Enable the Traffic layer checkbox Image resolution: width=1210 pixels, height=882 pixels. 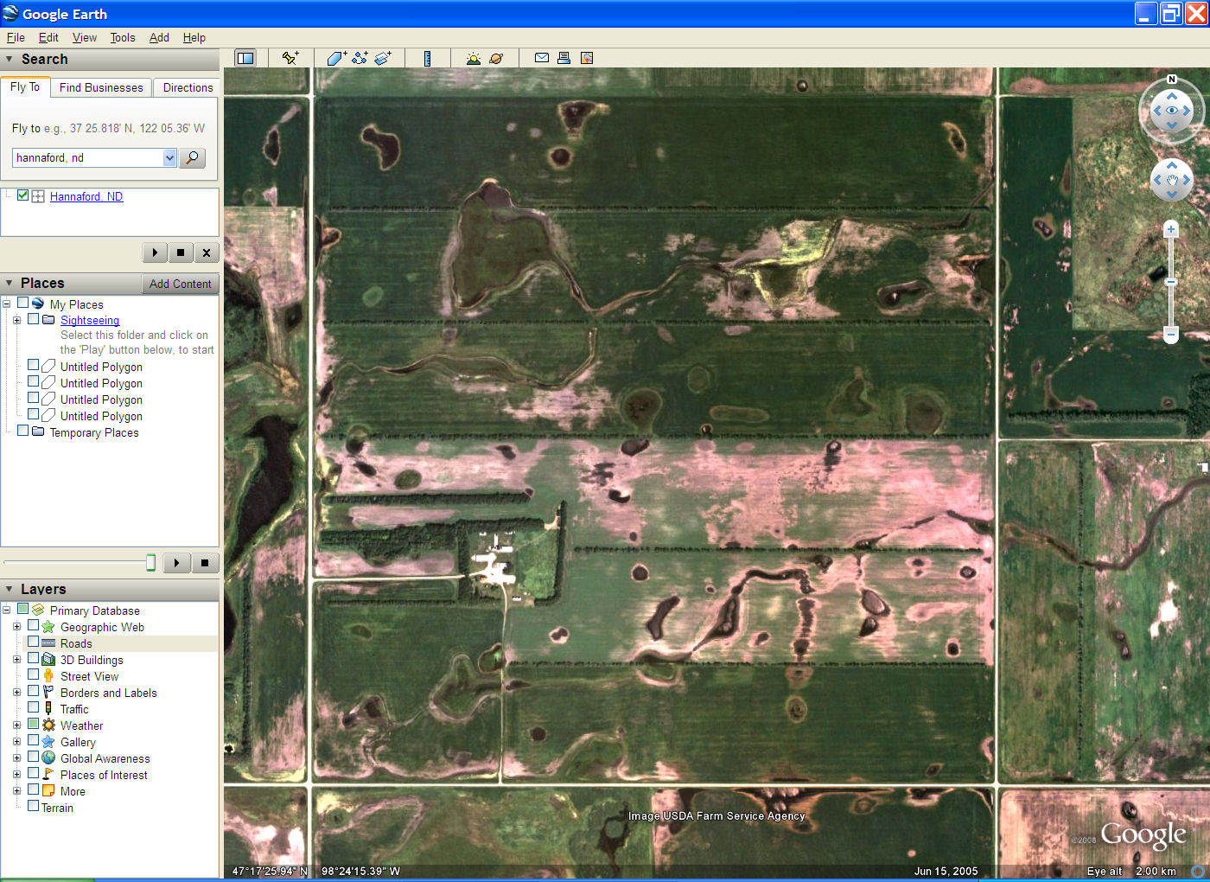tap(34, 707)
